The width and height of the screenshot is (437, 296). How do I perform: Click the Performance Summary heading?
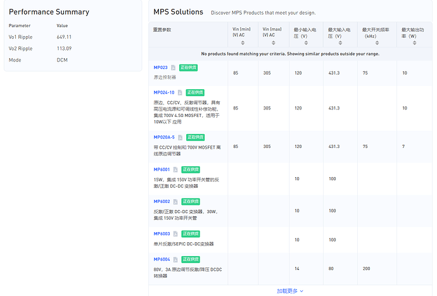[x=49, y=12]
